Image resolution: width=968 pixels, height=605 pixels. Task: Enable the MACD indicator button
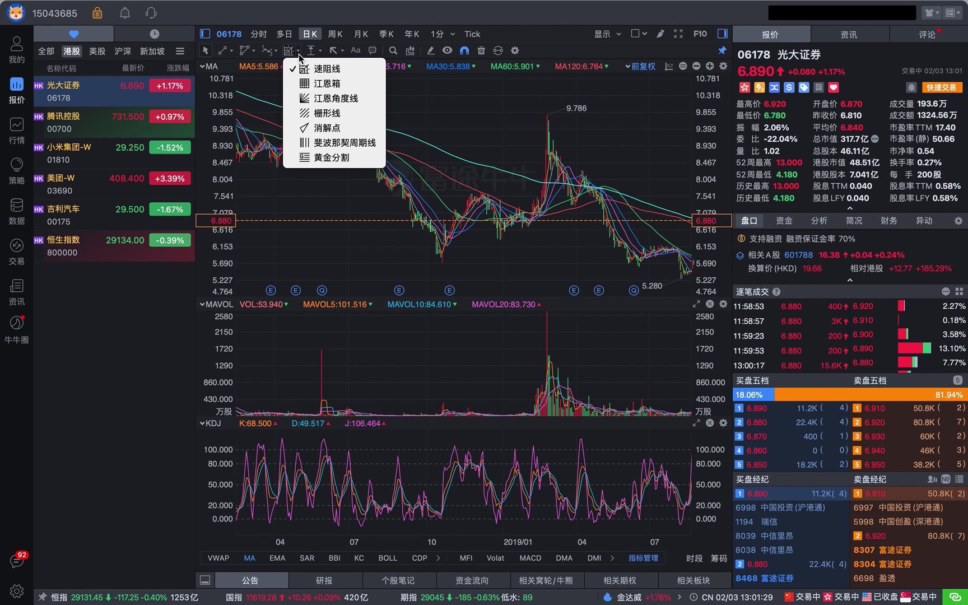click(x=530, y=558)
